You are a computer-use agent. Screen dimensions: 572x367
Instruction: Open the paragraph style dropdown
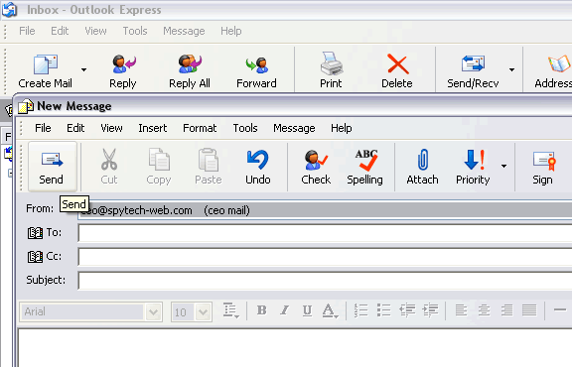pyautogui.click(x=231, y=310)
